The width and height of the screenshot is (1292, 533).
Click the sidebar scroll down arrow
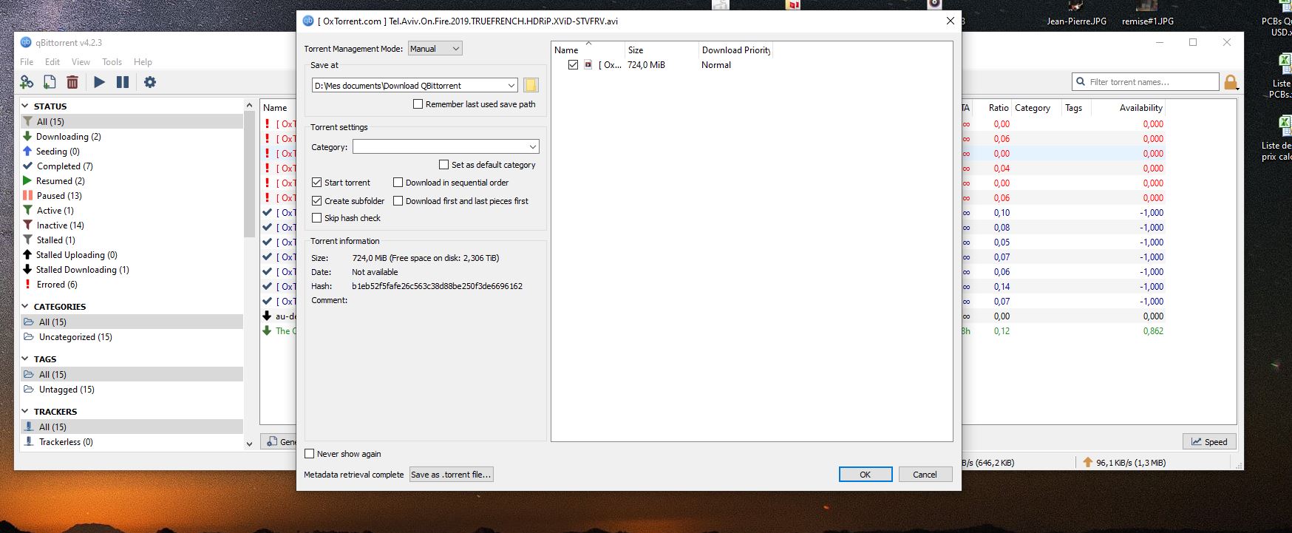[249, 444]
